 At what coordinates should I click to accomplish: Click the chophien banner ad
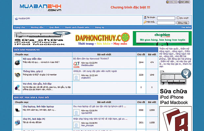pos(162,38)
